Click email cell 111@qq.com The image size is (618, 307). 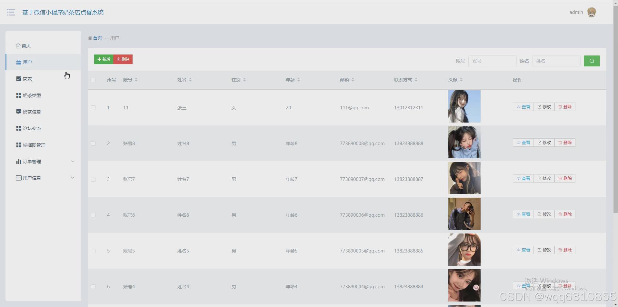[x=354, y=108]
